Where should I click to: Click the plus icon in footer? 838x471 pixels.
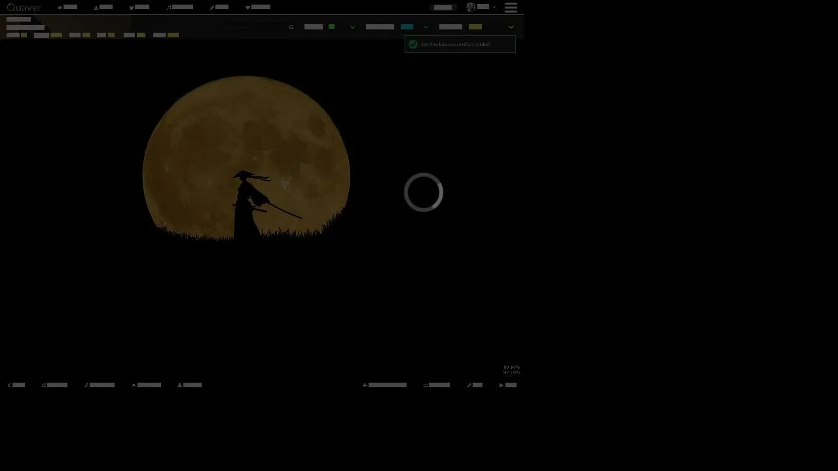click(365, 385)
